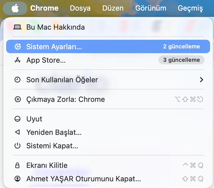Viewport: 214px width, 188px height.
Task: Click the force quit X-circle icon
Action: click(x=18, y=99)
